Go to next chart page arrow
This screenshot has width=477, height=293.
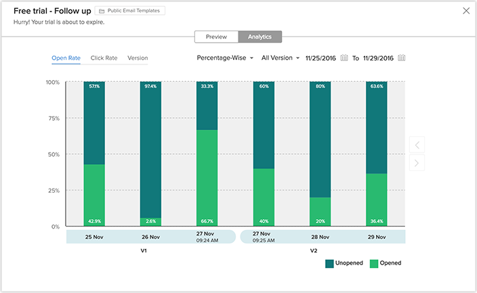click(417, 163)
